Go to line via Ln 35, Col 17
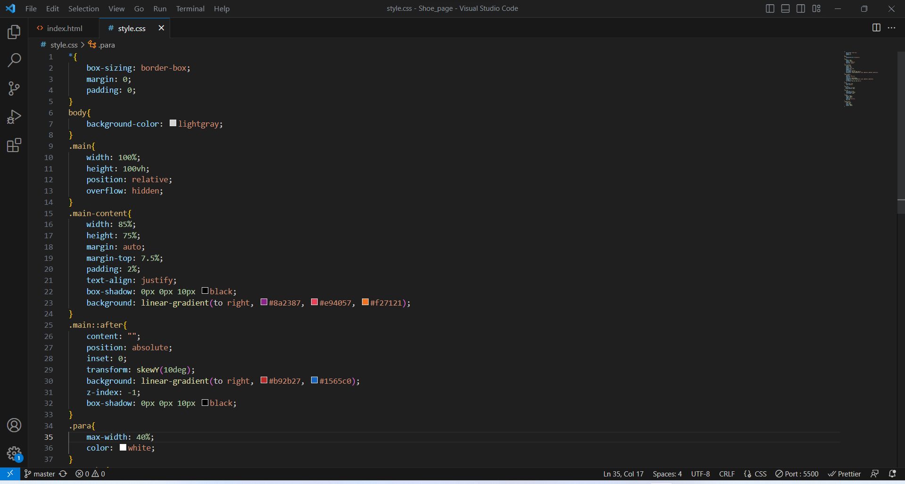 click(x=623, y=474)
